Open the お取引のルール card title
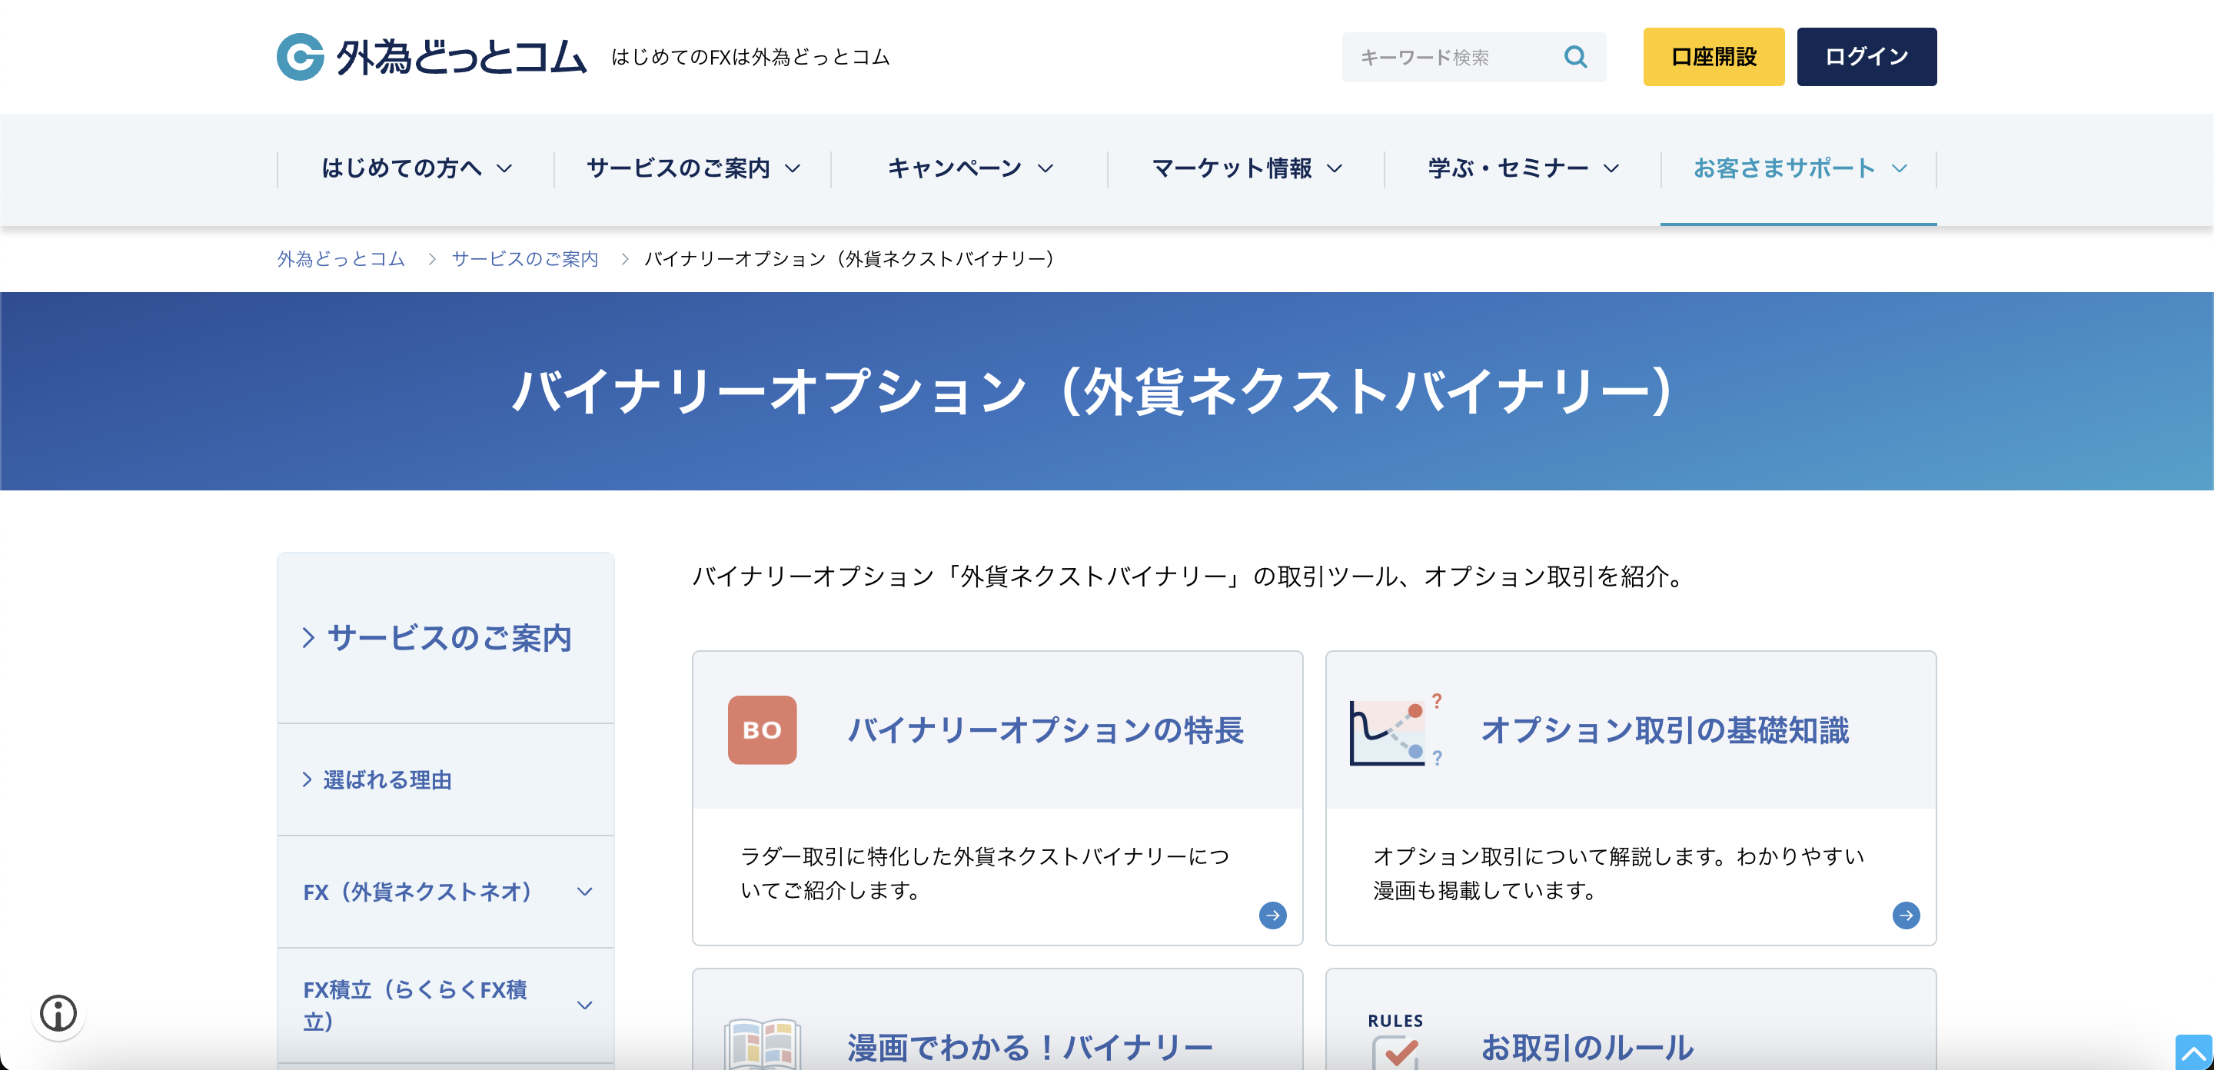The image size is (2214, 1070). (x=1587, y=1048)
